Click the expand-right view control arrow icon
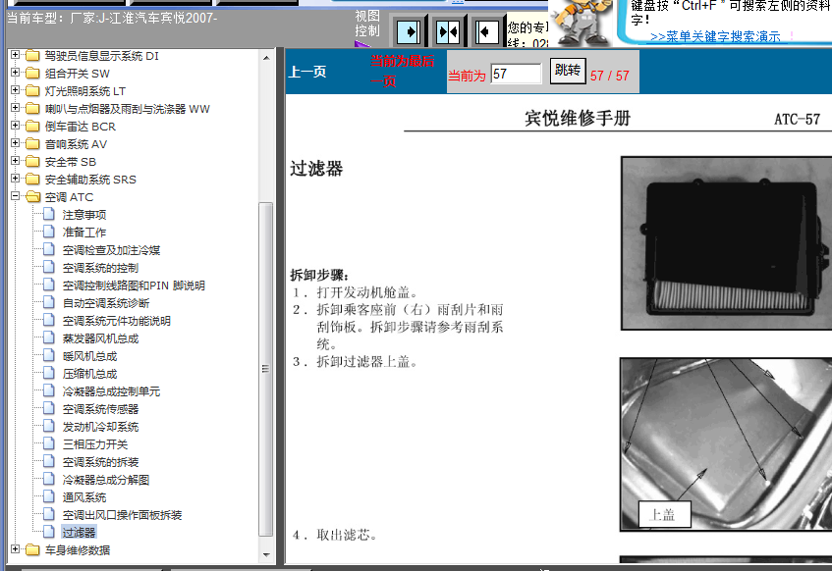This screenshot has width=832, height=571. pyautogui.click(x=409, y=32)
